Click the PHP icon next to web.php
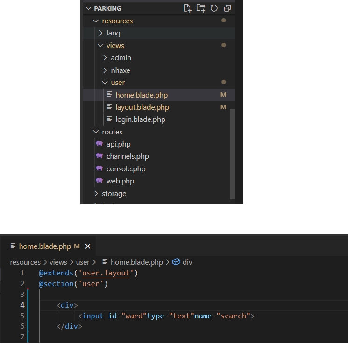 99,181
